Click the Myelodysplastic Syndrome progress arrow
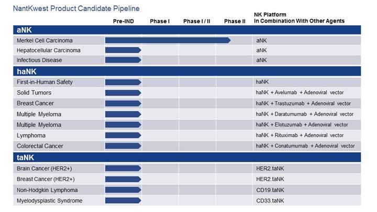Screen dimensions: 377x212 (x=123, y=200)
